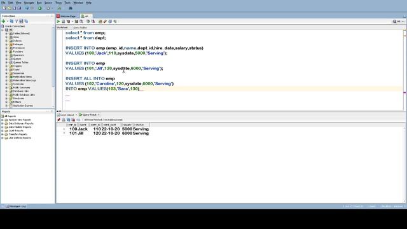Viewport: 407px width, 229px height.
Task: Add new connection with green plus icon
Action: pyautogui.click(x=3, y=21)
